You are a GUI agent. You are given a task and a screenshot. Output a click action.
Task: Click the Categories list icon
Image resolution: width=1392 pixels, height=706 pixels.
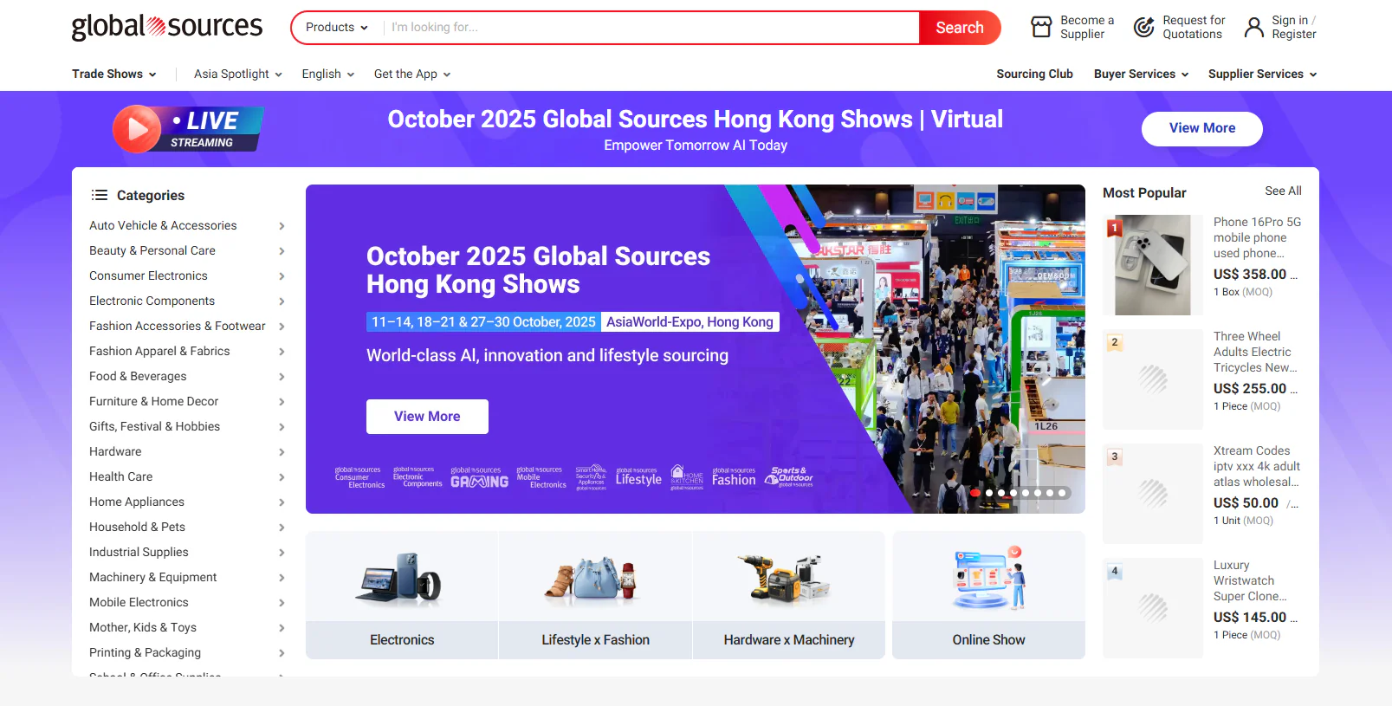click(100, 195)
